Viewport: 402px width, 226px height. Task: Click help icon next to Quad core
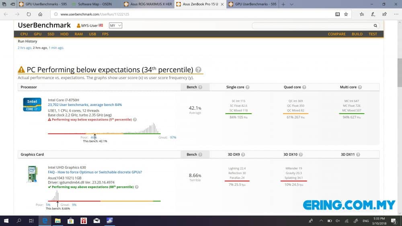click(x=304, y=87)
